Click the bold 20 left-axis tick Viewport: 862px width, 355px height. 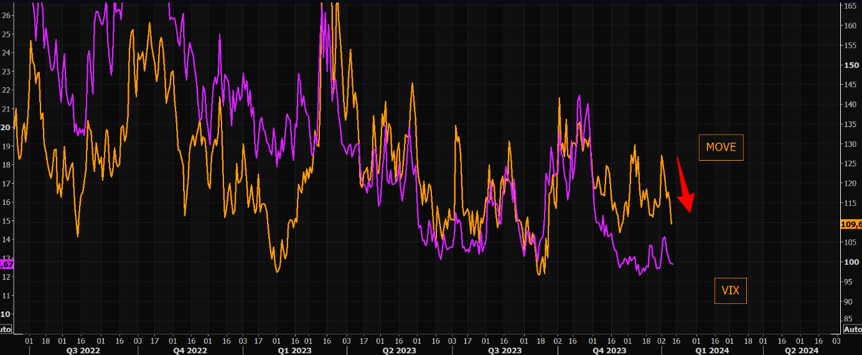6,127
